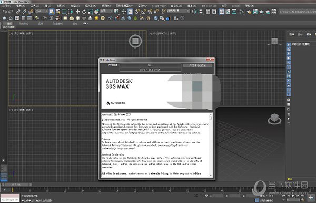Click the Use Pivot Point Center tool
This screenshot has height=203, width=316.
(116, 12)
